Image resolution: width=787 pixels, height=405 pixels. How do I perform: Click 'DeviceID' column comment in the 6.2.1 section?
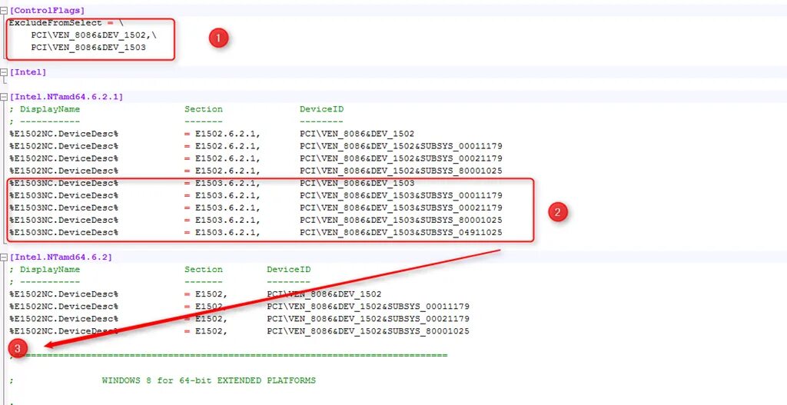pos(322,109)
